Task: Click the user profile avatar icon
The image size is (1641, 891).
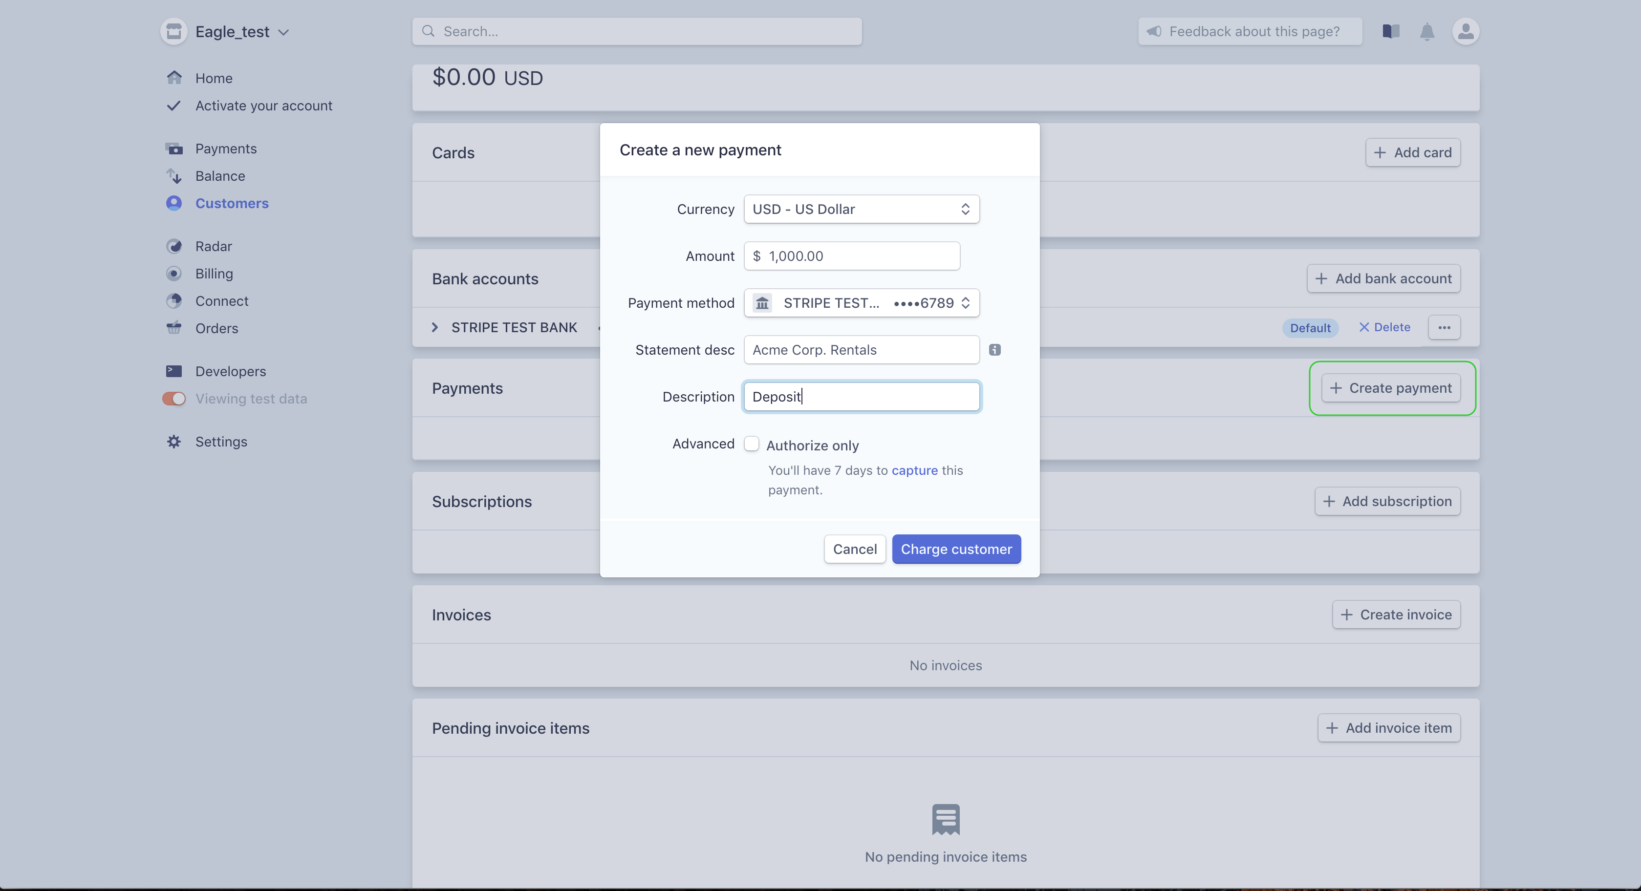Action: coord(1465,31)
